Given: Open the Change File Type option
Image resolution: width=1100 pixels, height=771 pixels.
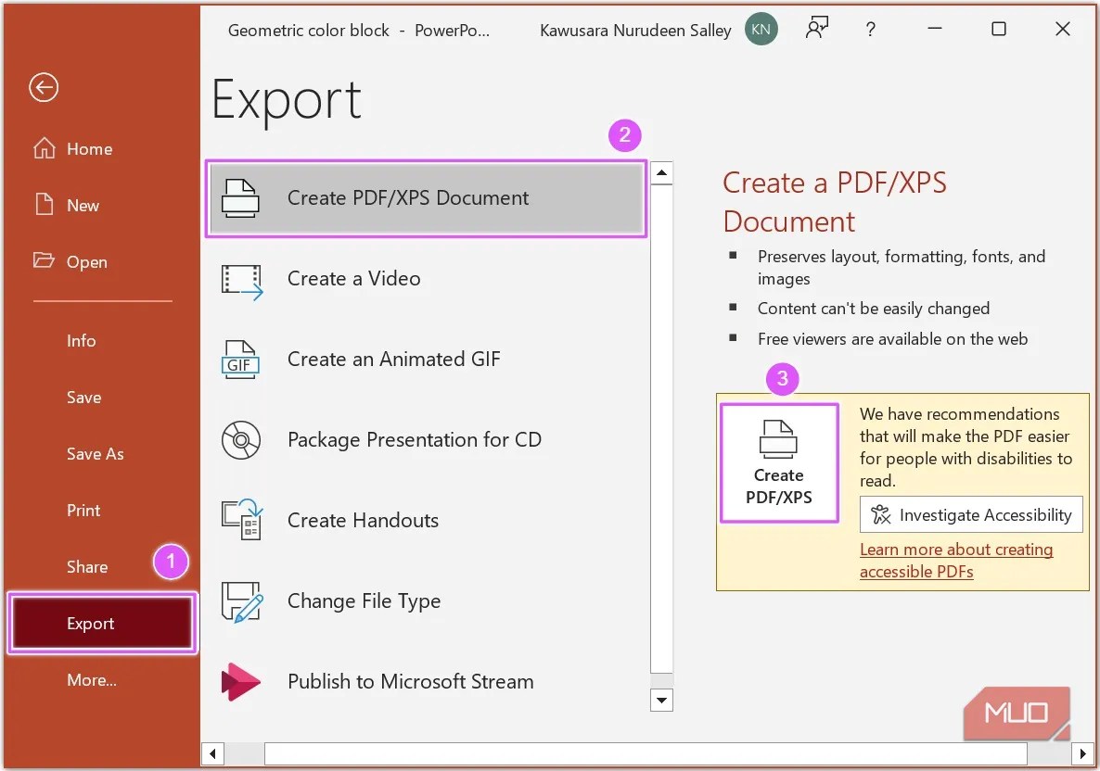Looking at the screenshot, I should (x=364, y=600).
